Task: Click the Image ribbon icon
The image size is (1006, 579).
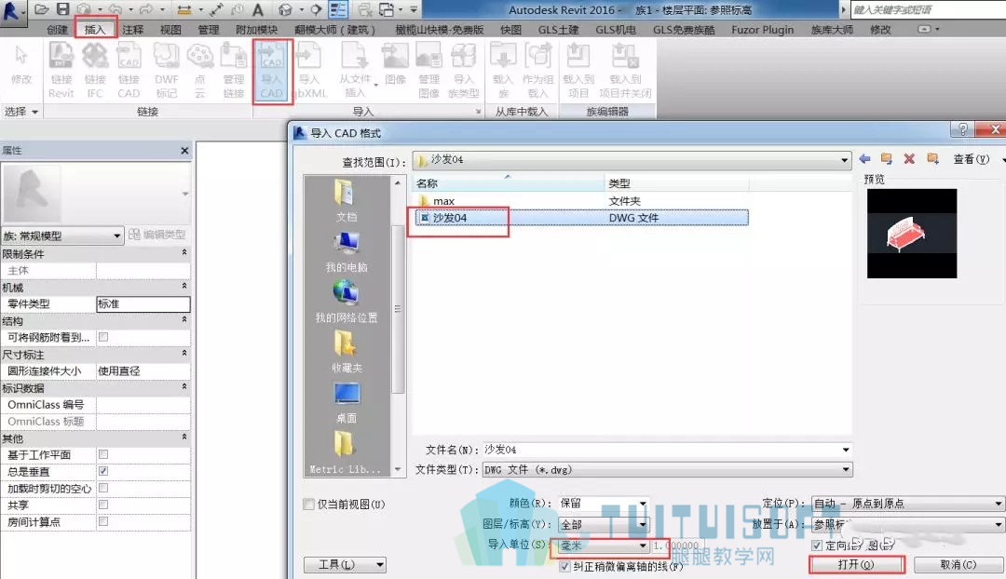Action: [395, 63]
